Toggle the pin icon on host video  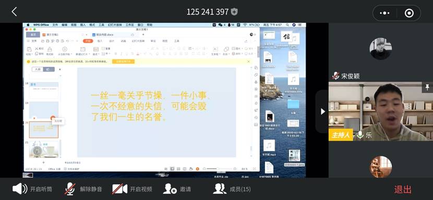click(x=427, y=87)
